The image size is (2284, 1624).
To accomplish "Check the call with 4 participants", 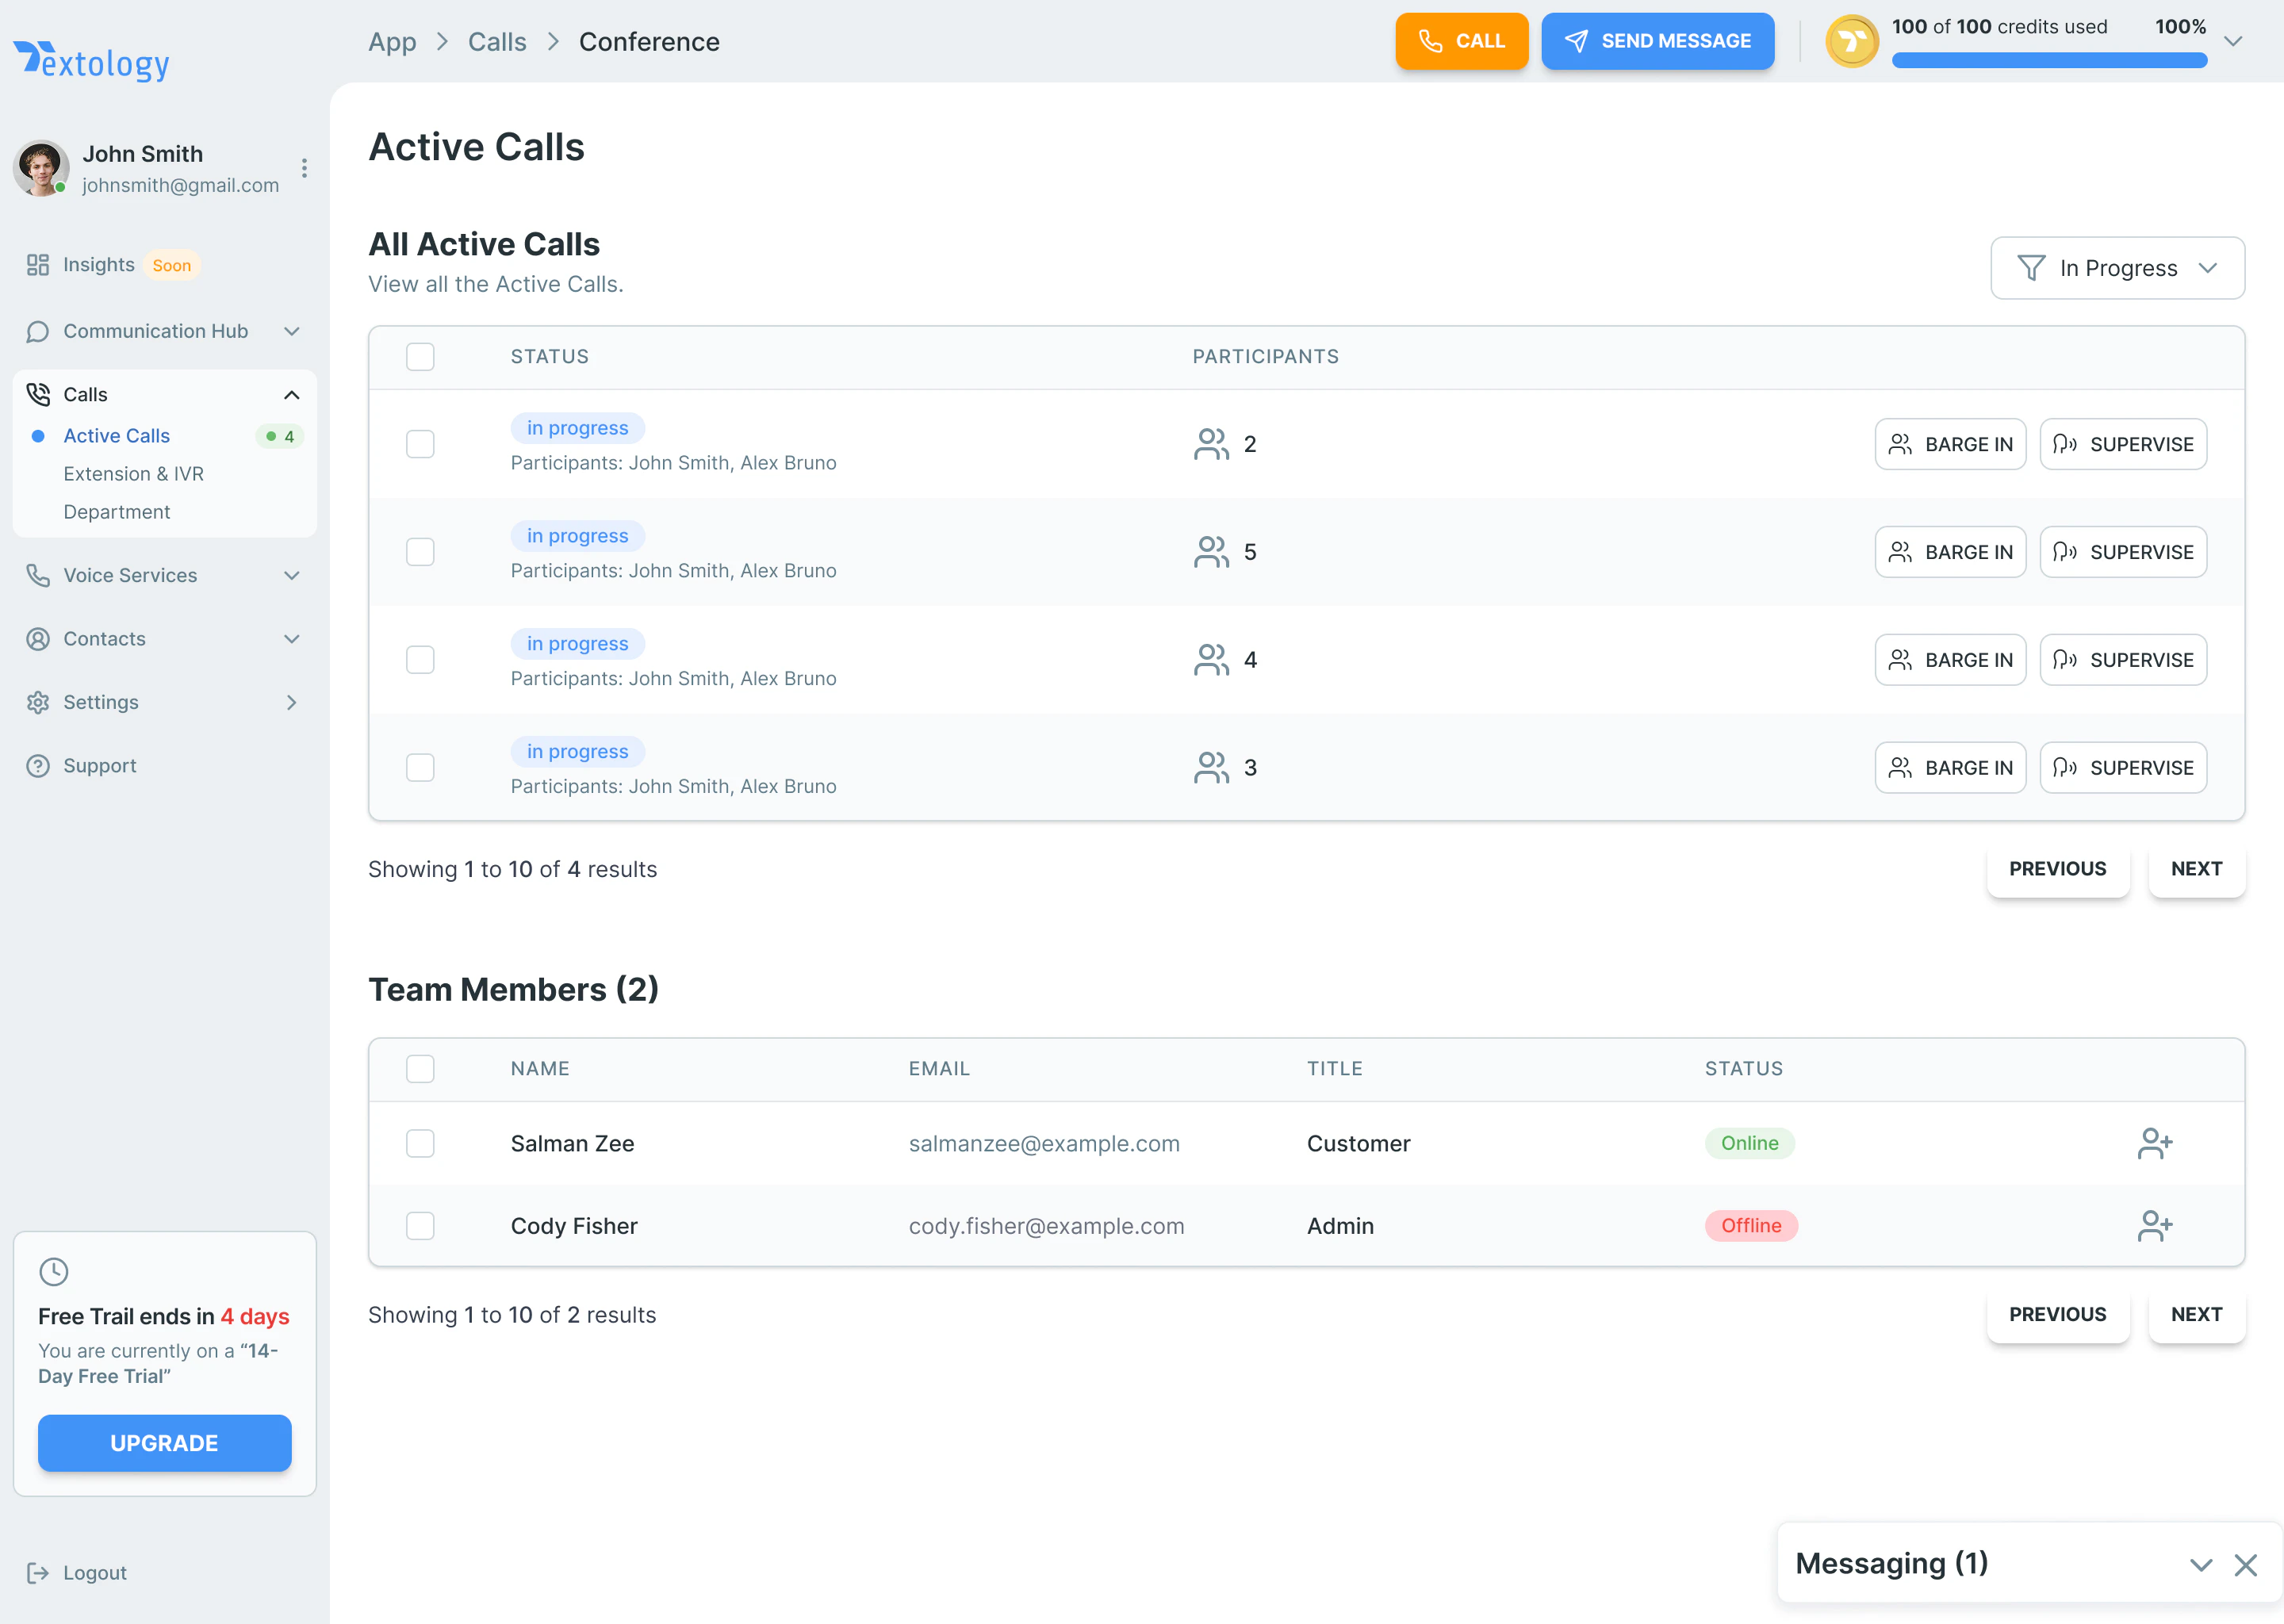I will click(420, 660).
